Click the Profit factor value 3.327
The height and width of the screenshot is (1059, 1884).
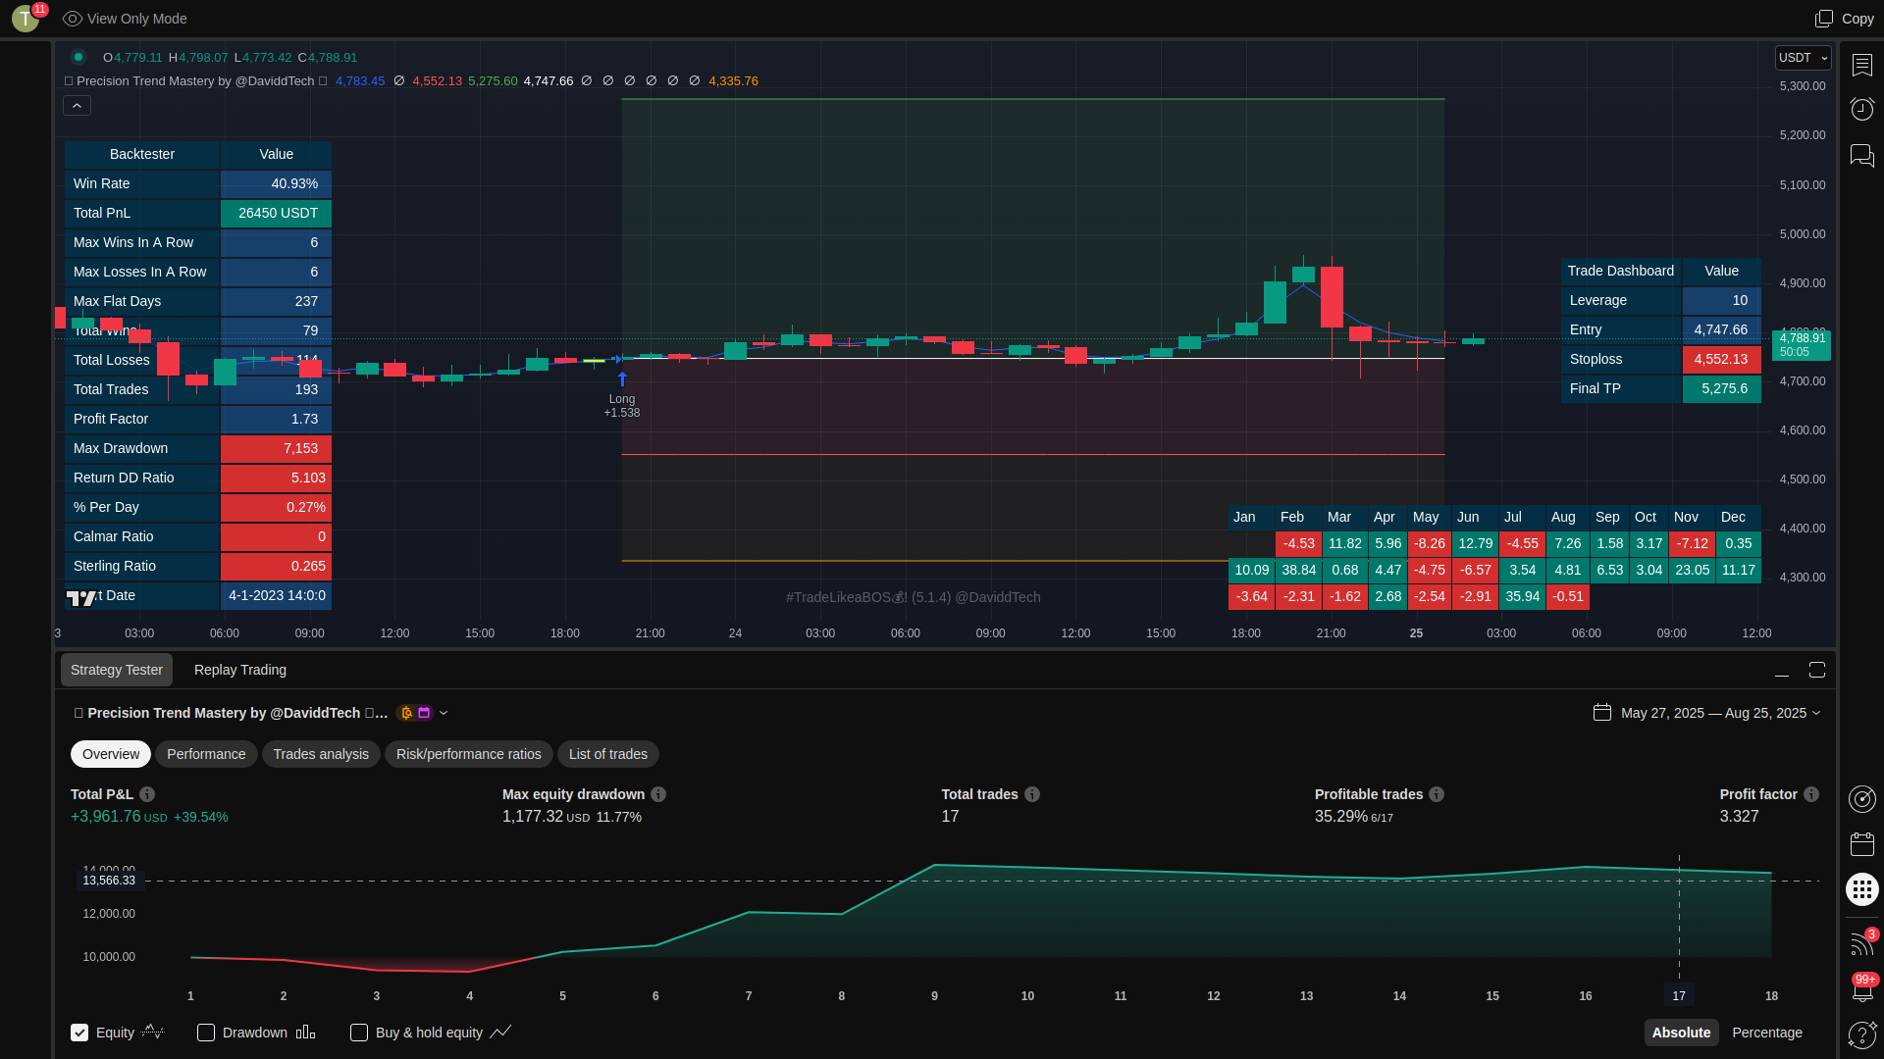(1739, 817)
